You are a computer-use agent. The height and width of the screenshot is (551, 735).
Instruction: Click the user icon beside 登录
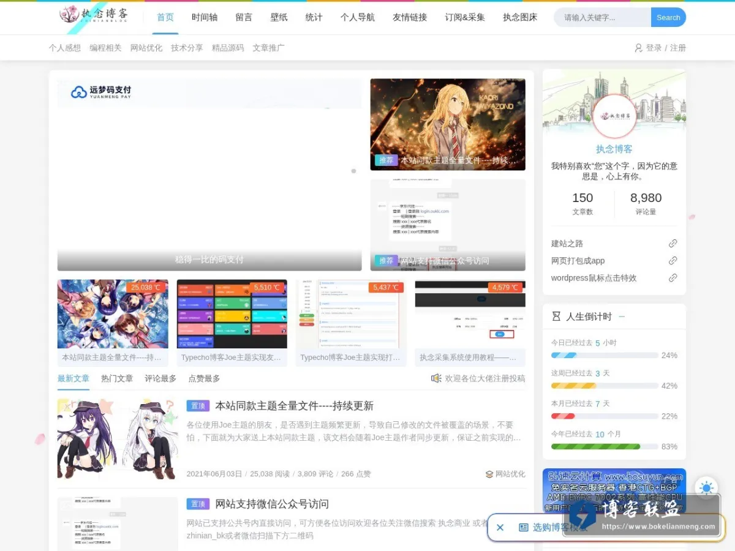pyautogui.click(x=639, y=48)
